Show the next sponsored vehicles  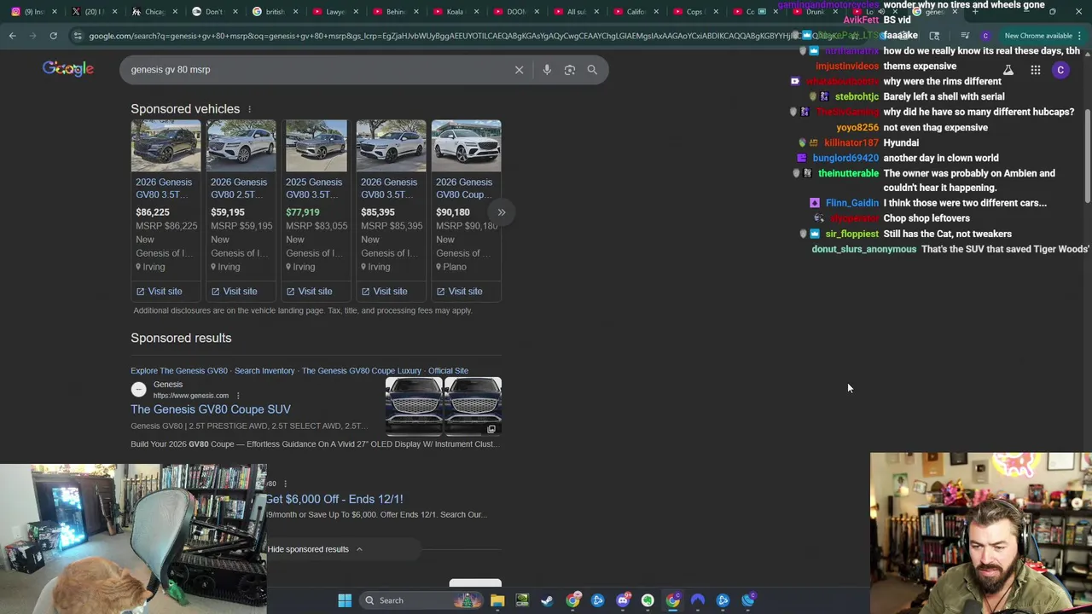[x=502, y=212]
